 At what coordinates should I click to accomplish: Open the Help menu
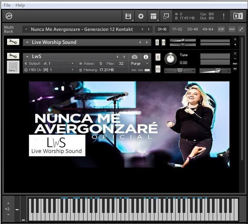(x=20, y=5)
